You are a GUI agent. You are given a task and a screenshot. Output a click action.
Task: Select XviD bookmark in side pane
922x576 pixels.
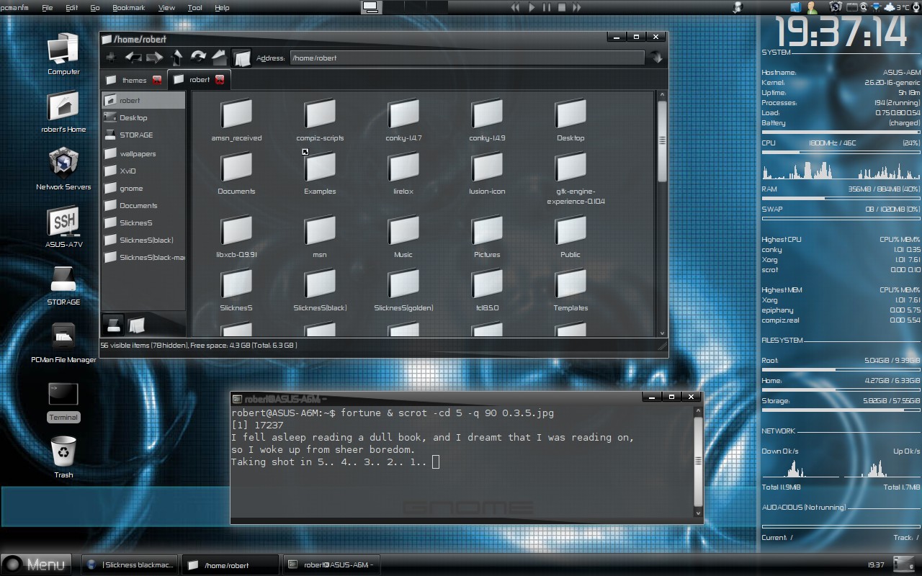[143, 171]
